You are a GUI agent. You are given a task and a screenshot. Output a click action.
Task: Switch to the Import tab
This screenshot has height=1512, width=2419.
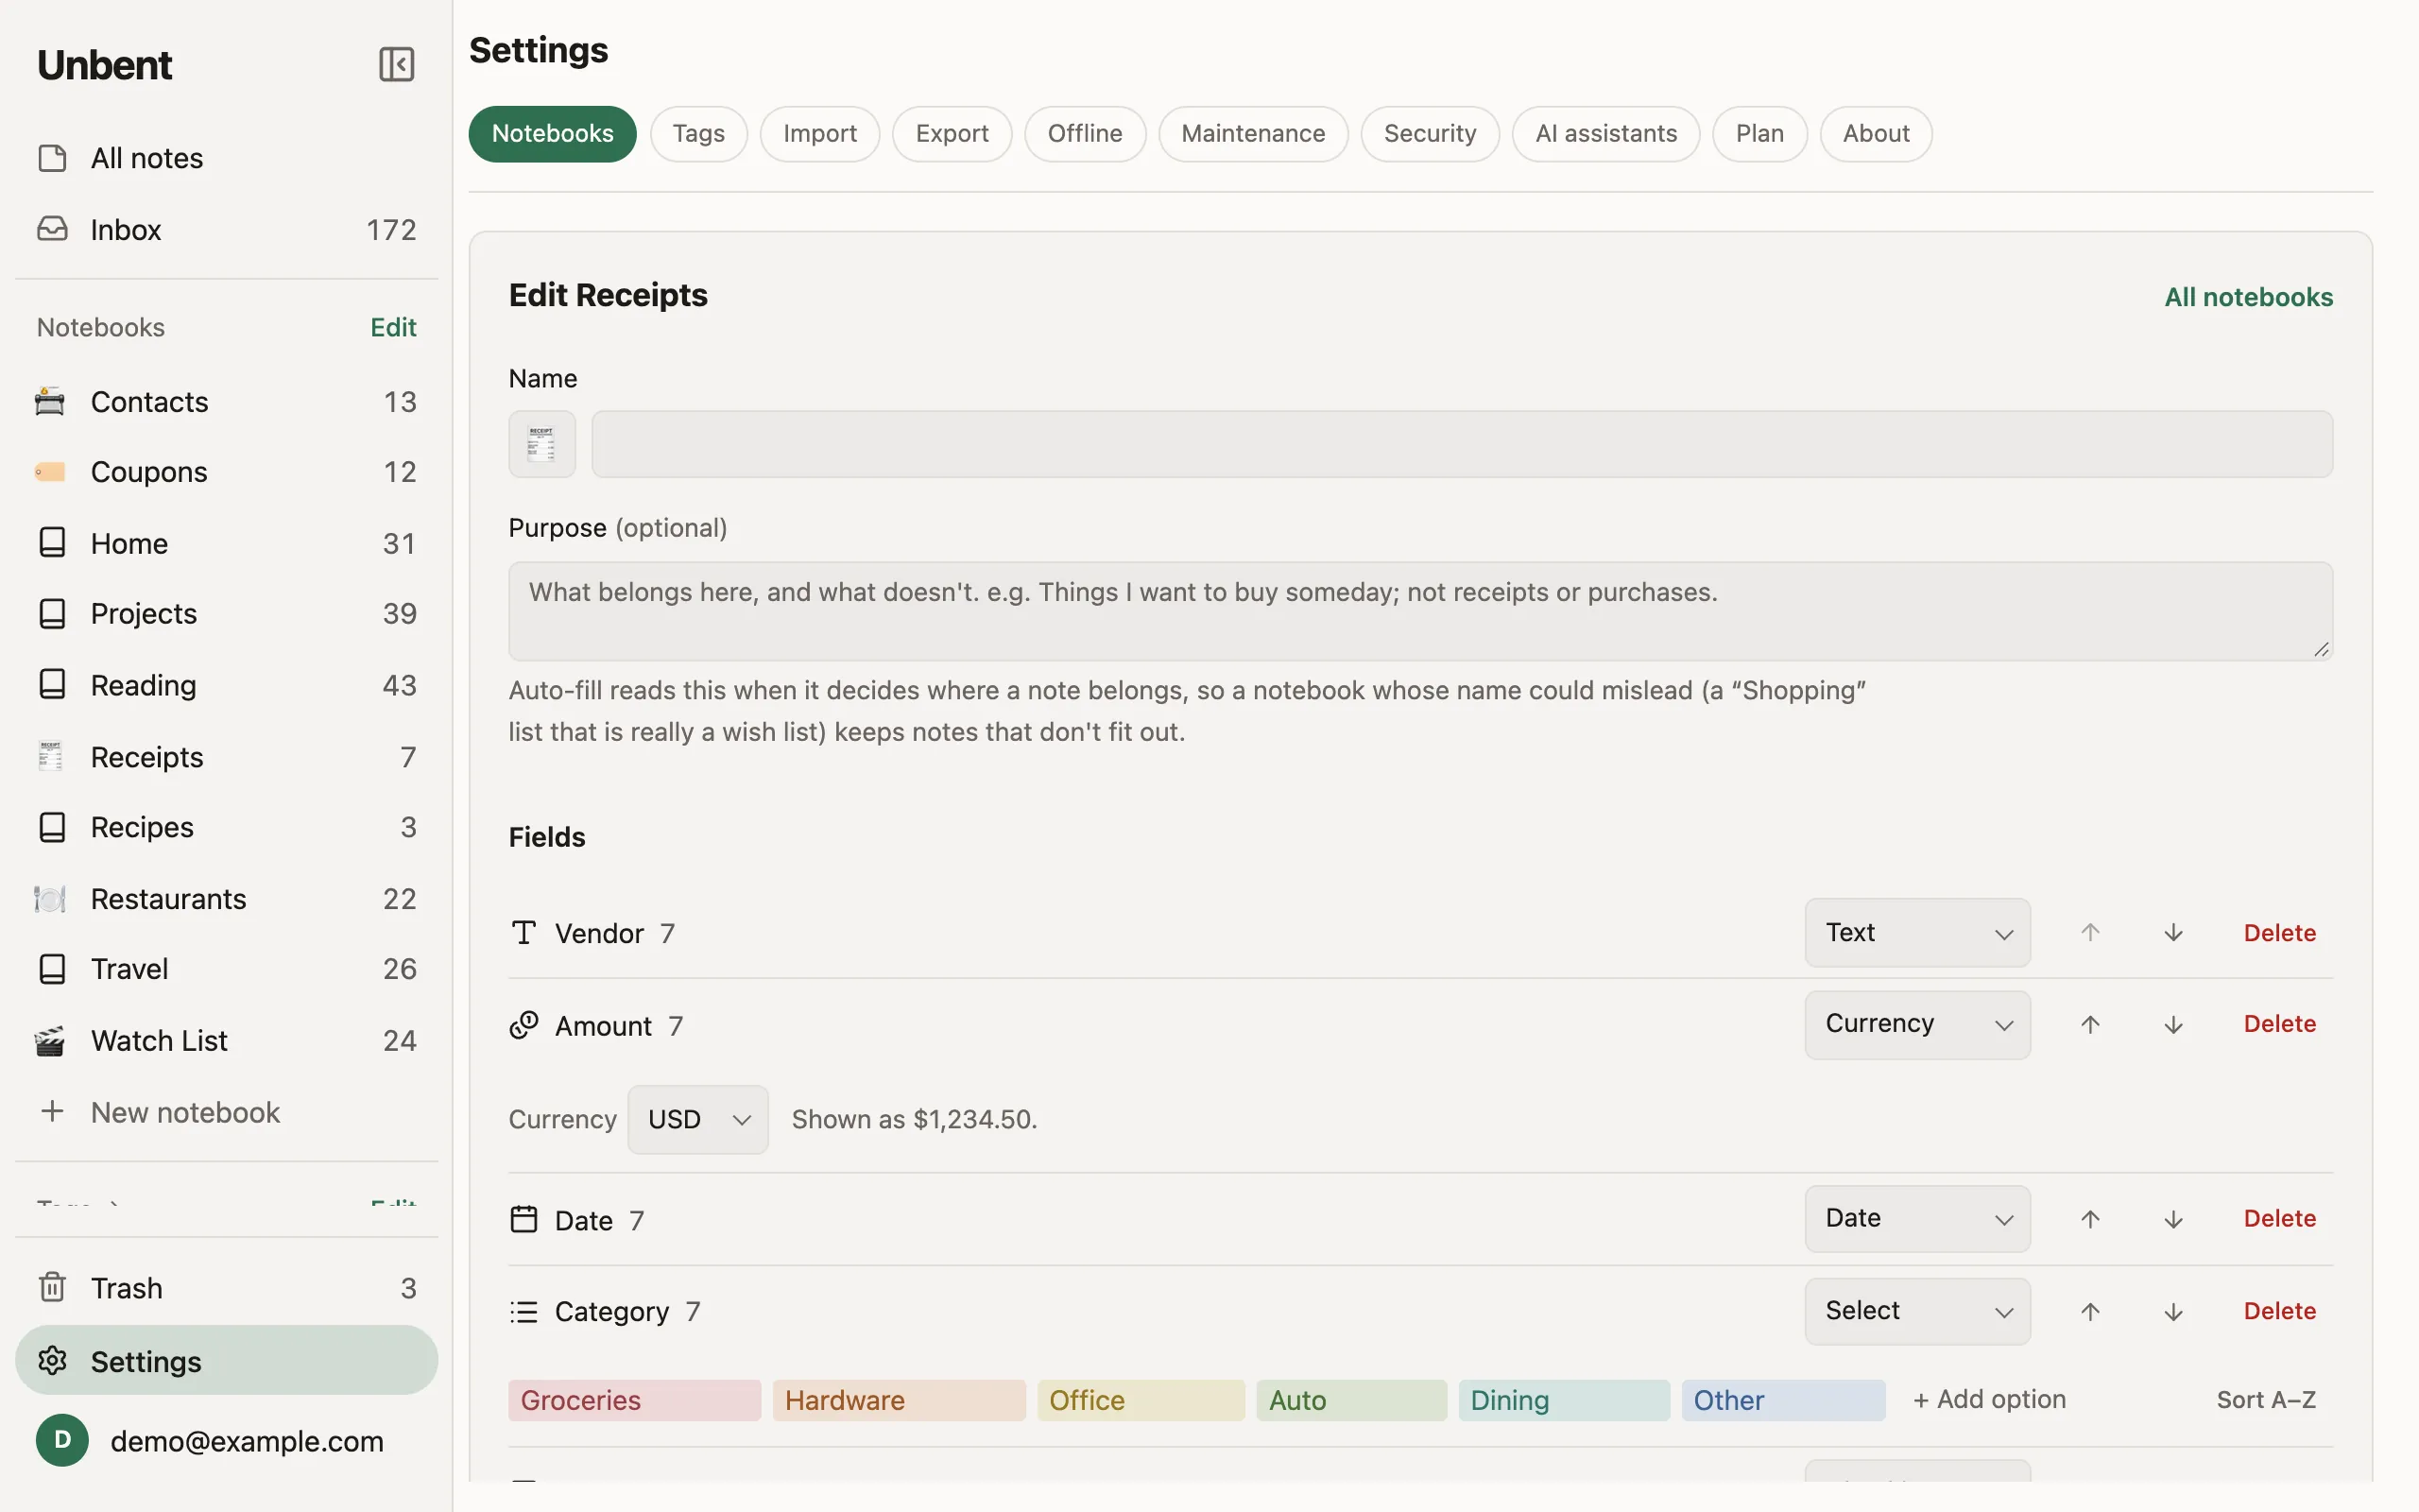coord(819,134)
